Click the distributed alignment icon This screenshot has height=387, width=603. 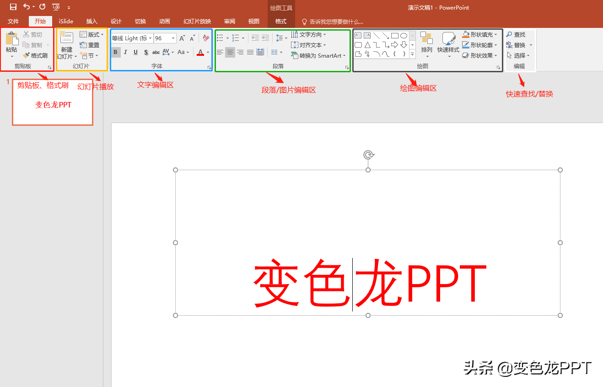(260, 52)
